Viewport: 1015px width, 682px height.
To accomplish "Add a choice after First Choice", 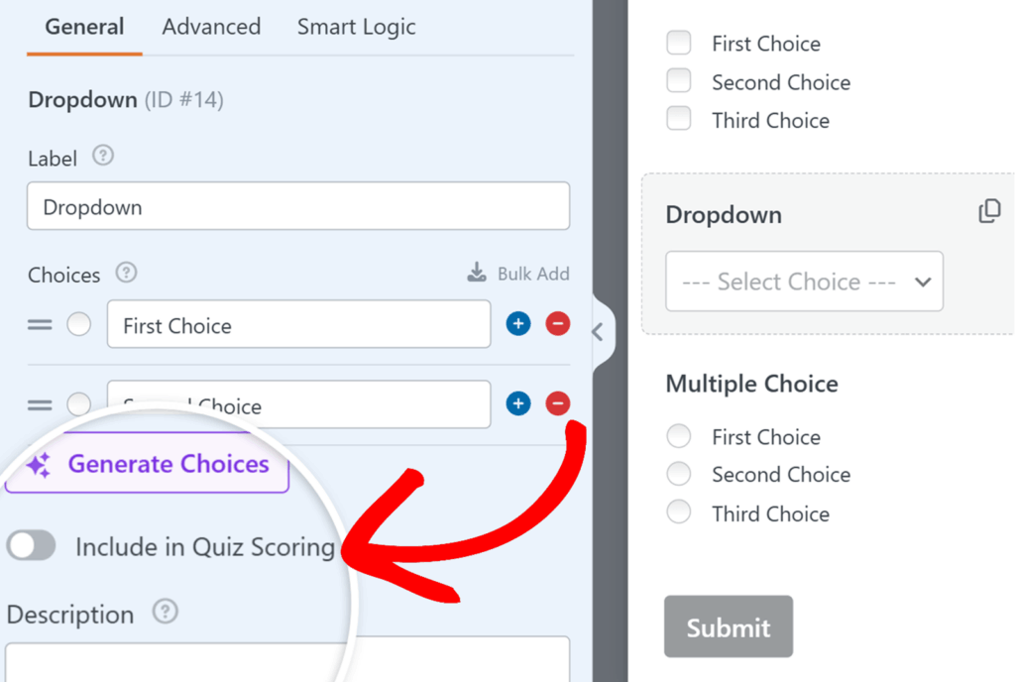I will coord(518,324).
